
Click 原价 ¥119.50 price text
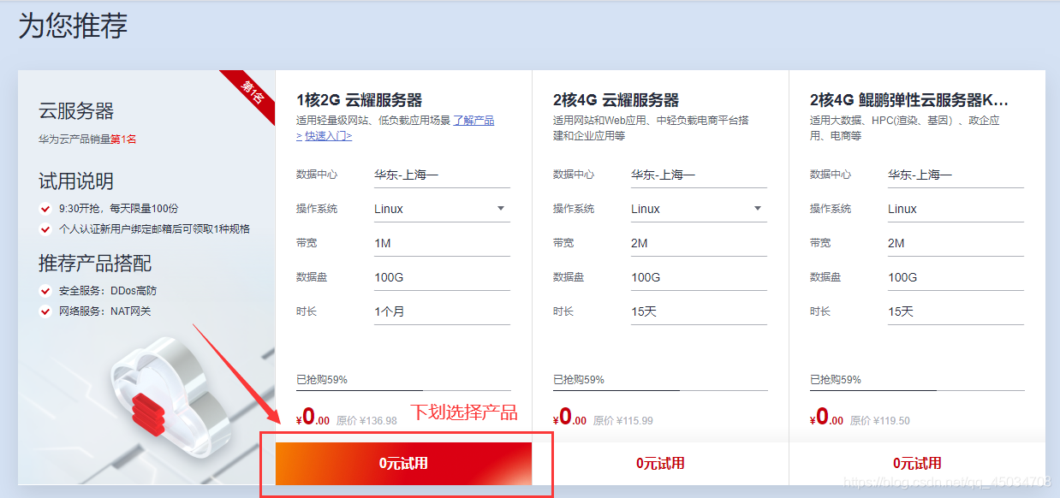point(880,421)
